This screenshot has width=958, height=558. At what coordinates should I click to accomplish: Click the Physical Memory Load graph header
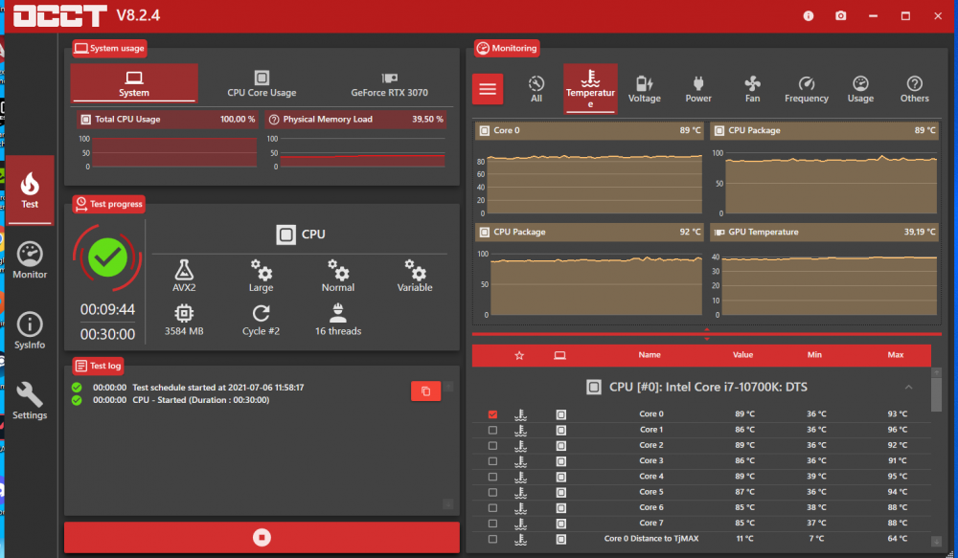(355, 119)
